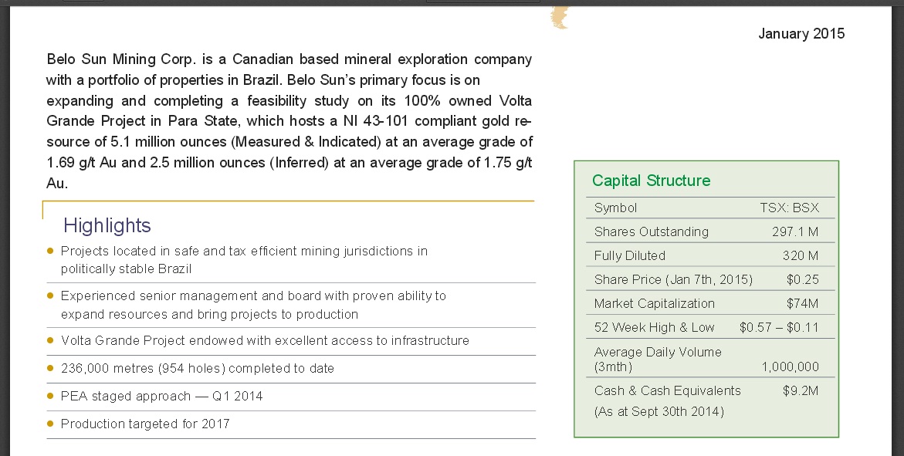Click the TSX: BSX symbol value
This screenshot has width=904, height=456.
(x=789, y=208)
